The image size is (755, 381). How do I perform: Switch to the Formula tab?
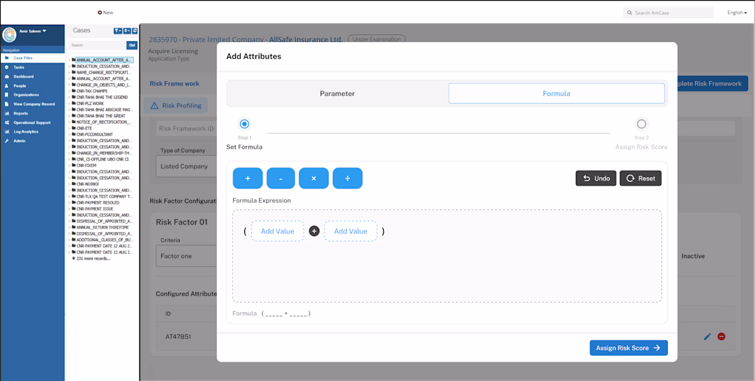pyautogui.click(x=557, y=93)
